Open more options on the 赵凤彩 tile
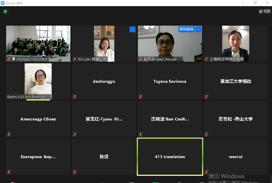The height and width of the screenshot is (183, 272). click(198, 29)
